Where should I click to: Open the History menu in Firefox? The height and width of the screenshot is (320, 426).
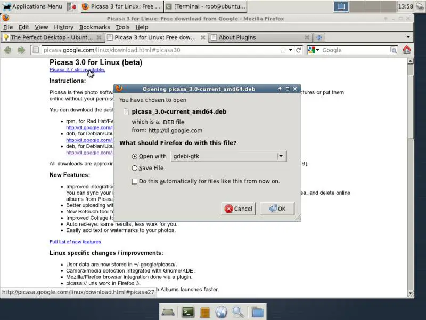63,27
